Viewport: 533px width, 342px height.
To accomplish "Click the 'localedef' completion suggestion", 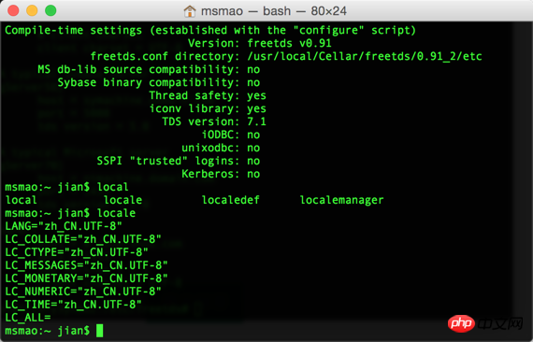I will click(x=230, y=200).
